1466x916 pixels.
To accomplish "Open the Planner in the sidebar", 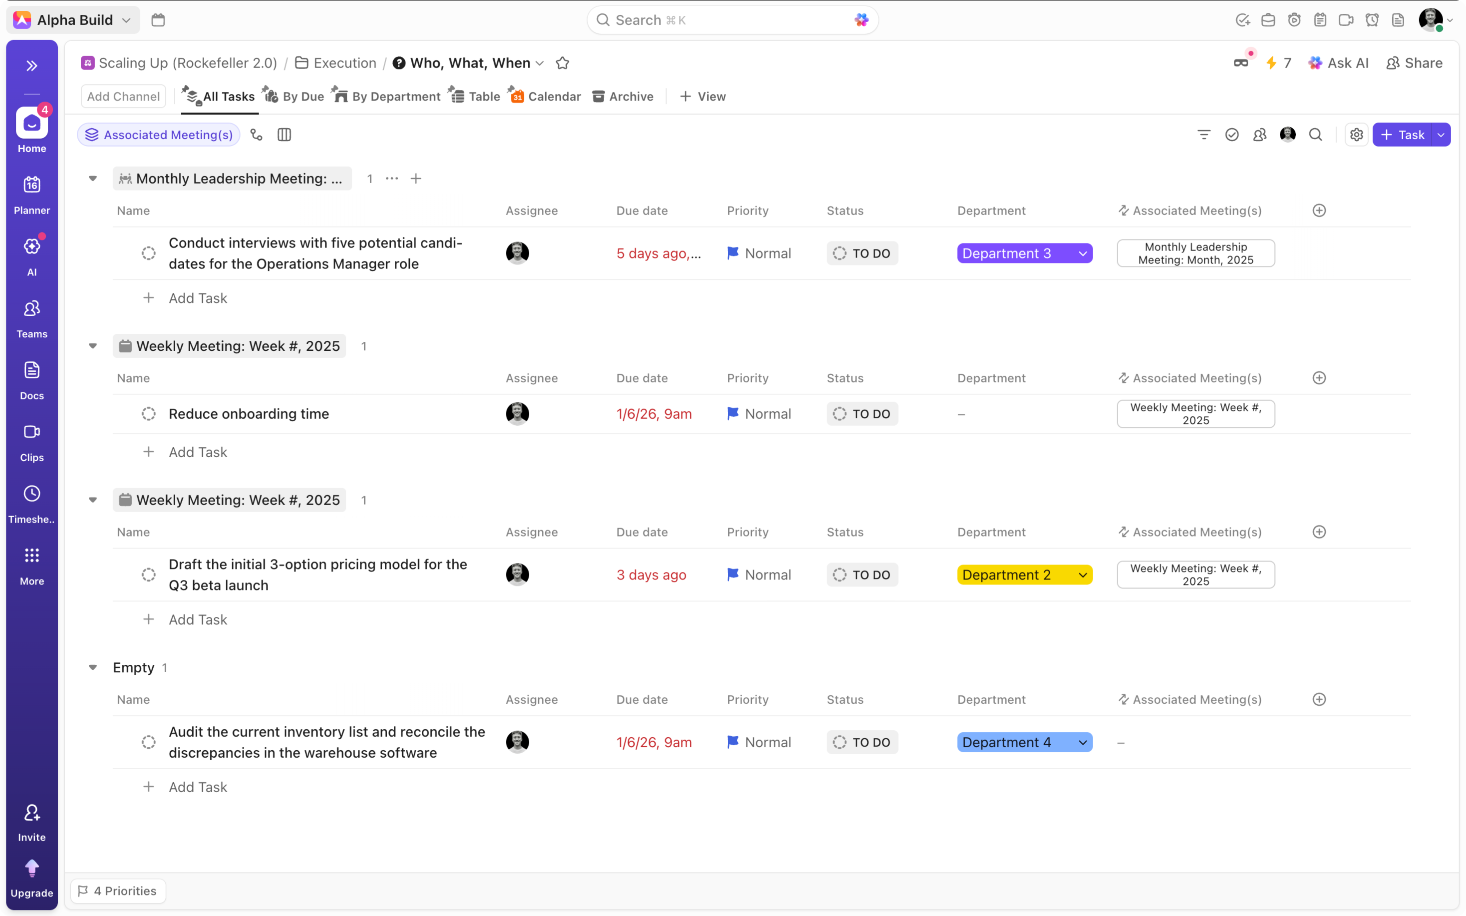I will [x=31, y=195].
